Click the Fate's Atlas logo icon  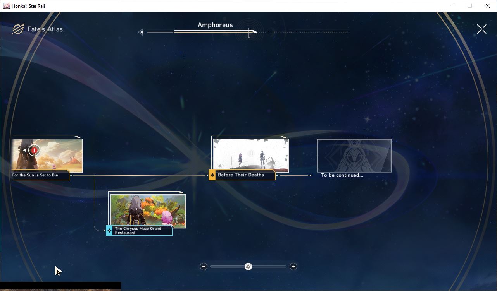(x=18, y=29)
